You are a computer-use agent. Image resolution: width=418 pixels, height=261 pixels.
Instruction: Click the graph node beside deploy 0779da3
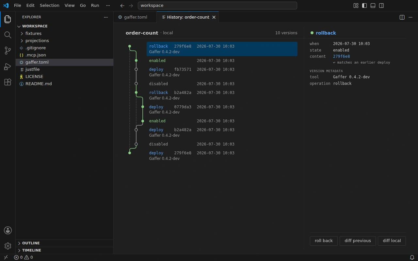(x=143, y=107)
